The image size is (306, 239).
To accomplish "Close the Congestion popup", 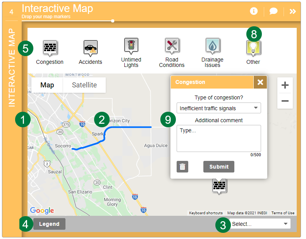I will [260, 82].
